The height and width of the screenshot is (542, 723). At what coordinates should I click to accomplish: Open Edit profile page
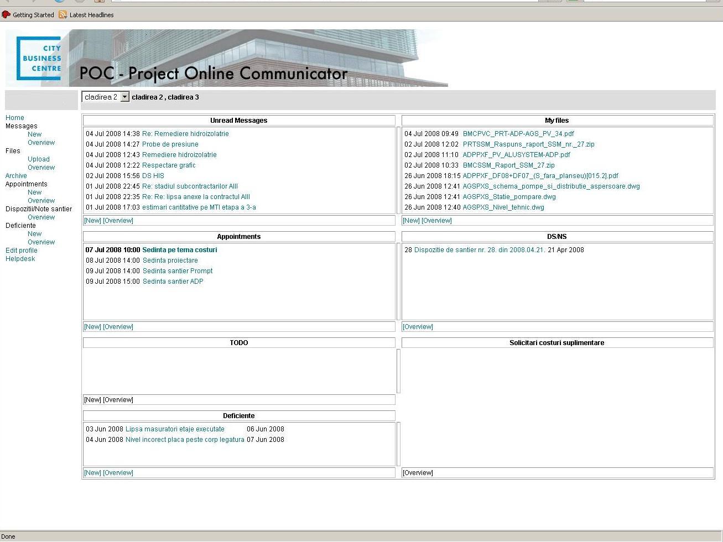click(22, 251)
